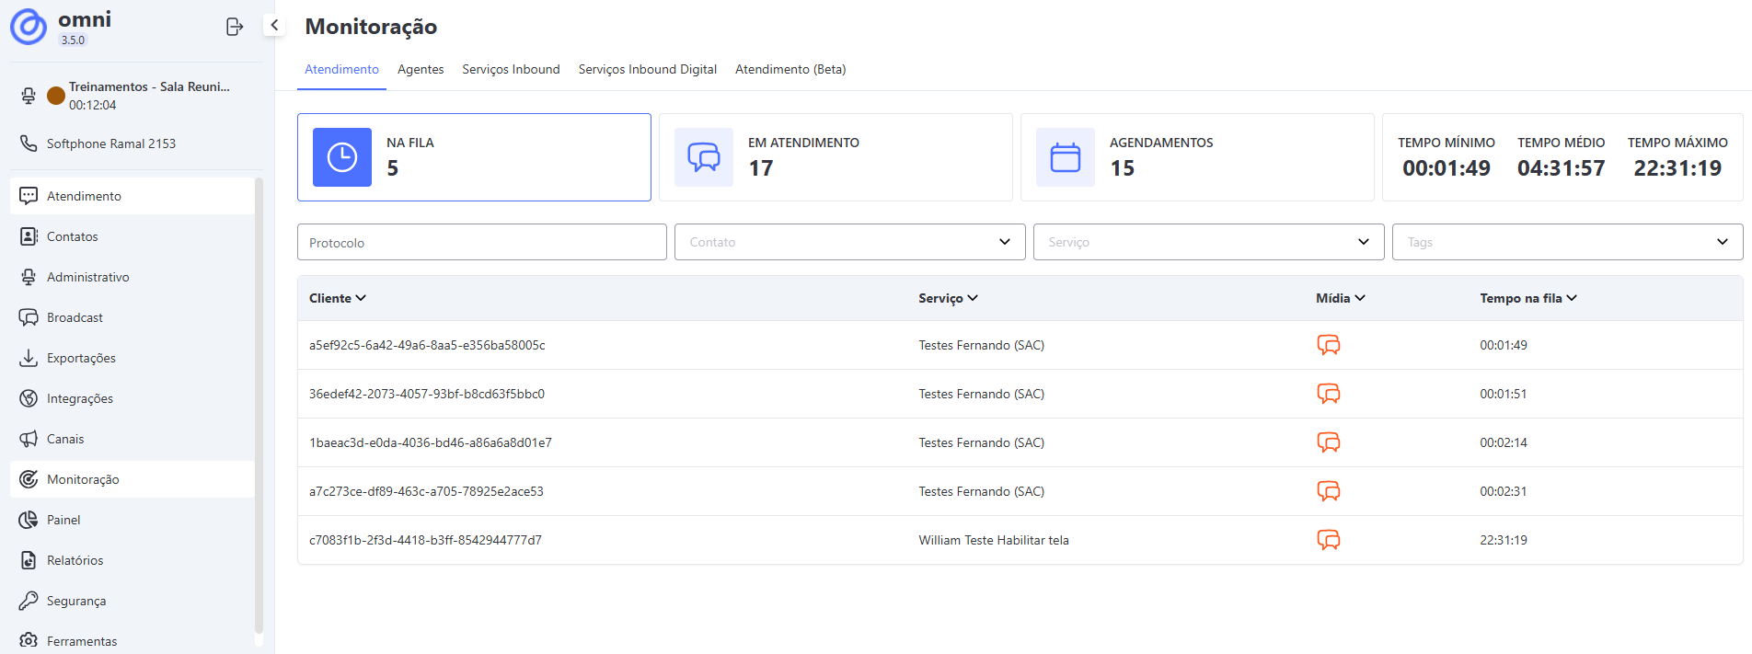Click queue time 22:31:19 in table

coord(1504,540)
